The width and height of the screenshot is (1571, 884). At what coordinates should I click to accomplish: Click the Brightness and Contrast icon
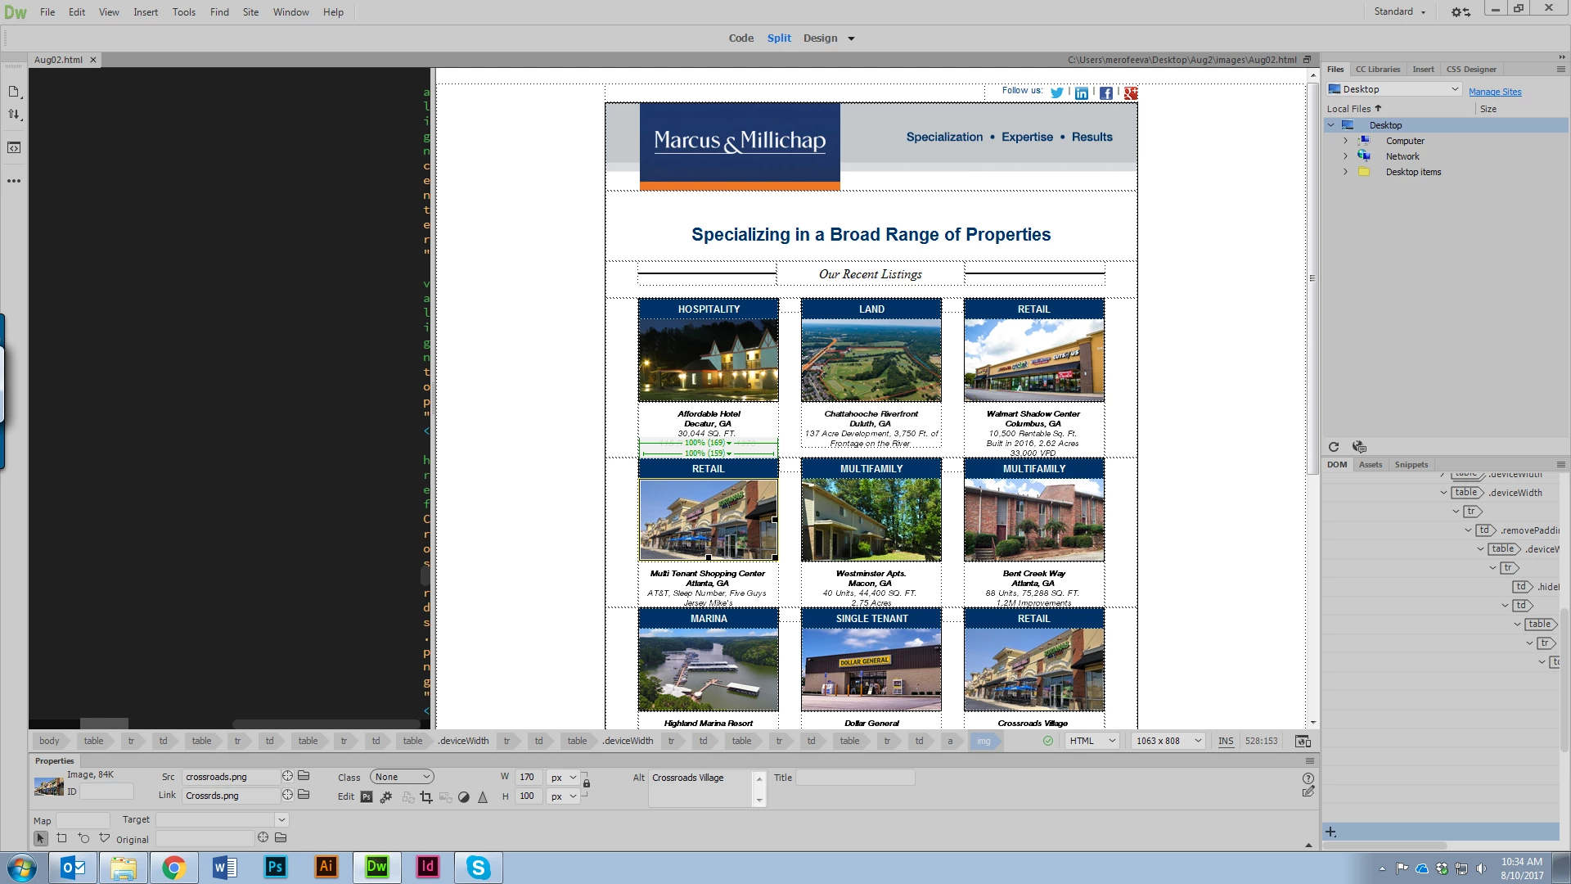click(464, 797)
